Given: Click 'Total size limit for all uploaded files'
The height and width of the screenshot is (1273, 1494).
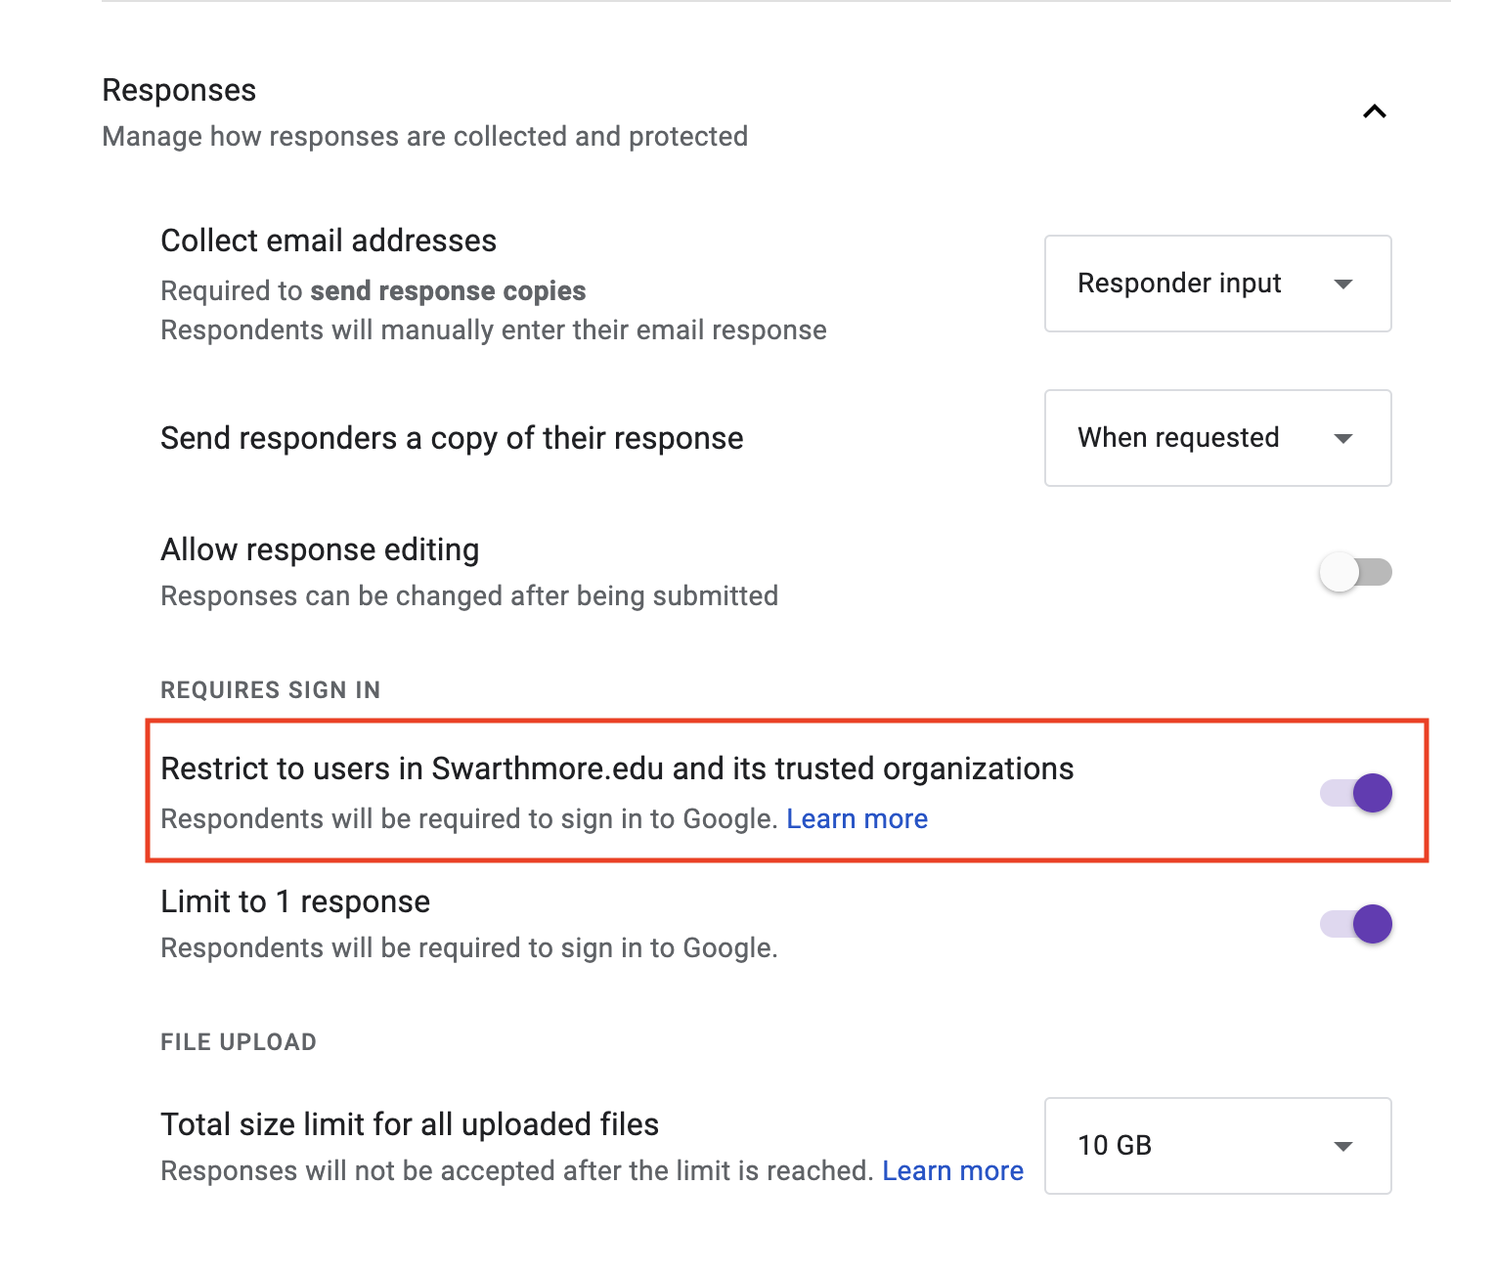Looking at the screenshot, I should 410,1124.
